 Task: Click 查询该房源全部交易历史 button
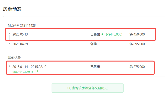pyautogui.click(x=88, y=88)
